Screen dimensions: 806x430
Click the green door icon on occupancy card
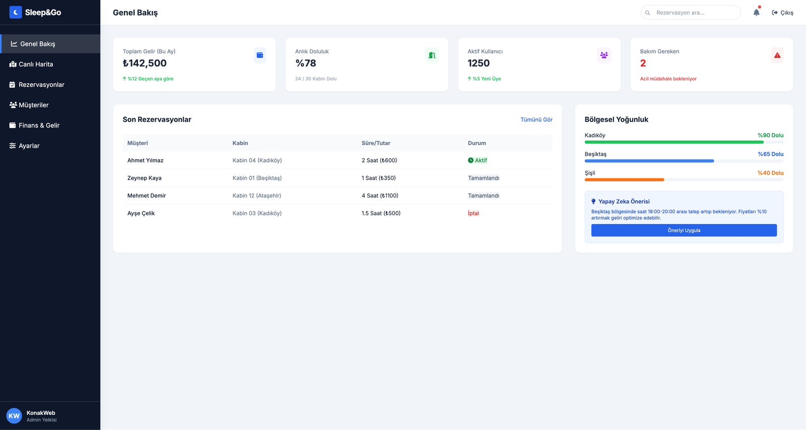click(432, 55)
